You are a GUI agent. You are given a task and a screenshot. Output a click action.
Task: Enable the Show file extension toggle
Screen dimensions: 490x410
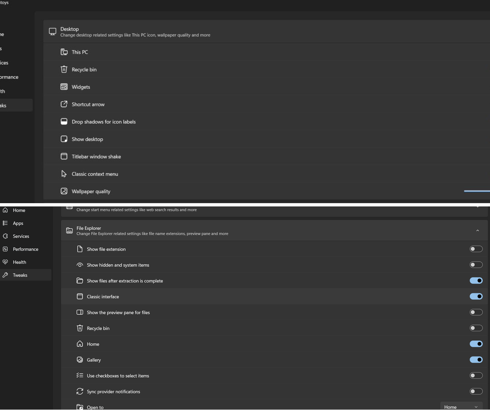click(476, 249)
